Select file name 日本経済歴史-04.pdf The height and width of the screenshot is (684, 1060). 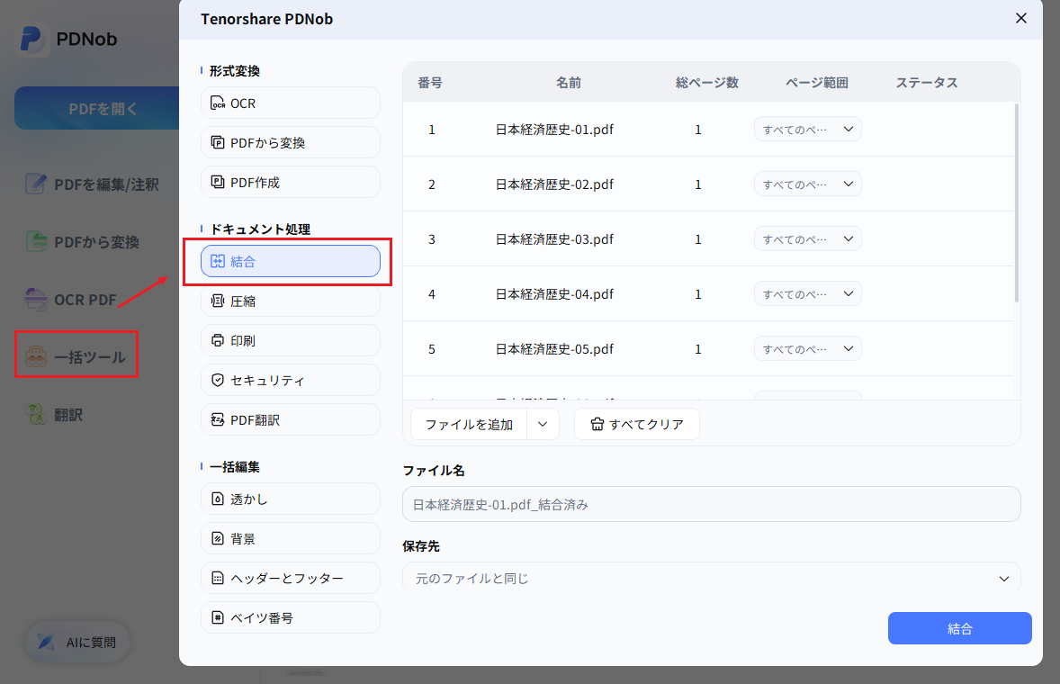pyautogui.click(x=554, y=294)
